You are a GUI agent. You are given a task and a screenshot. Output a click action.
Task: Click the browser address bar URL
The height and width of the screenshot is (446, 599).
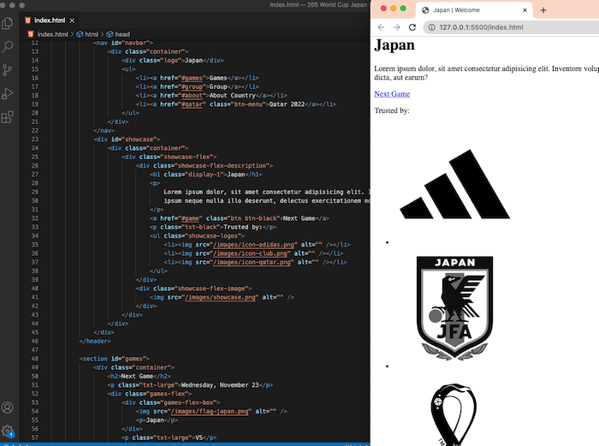(x=481, y=27)
